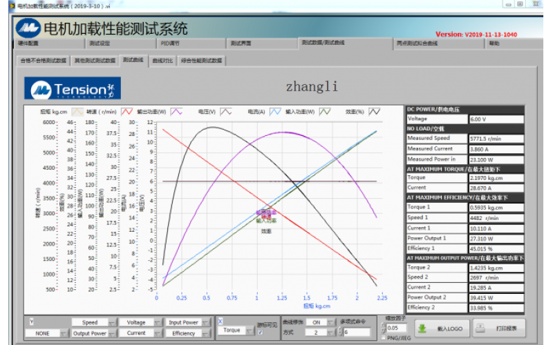Click the green download icon on 载入LOGO
Image resolution: width=553 pixels, height=345 pixels.
tap(423, 328)
